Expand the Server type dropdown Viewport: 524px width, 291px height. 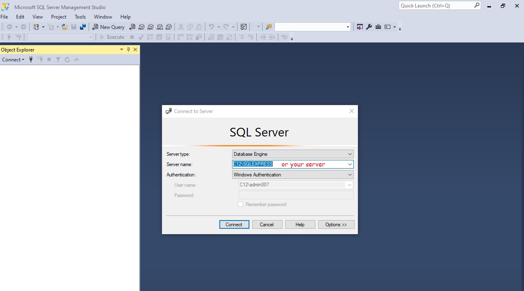point(350,154)
